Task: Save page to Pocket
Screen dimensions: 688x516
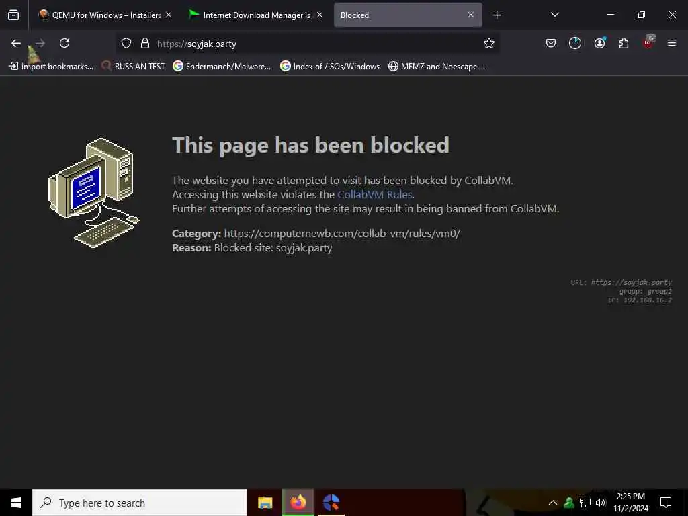Action: click(x=551, y=43)
